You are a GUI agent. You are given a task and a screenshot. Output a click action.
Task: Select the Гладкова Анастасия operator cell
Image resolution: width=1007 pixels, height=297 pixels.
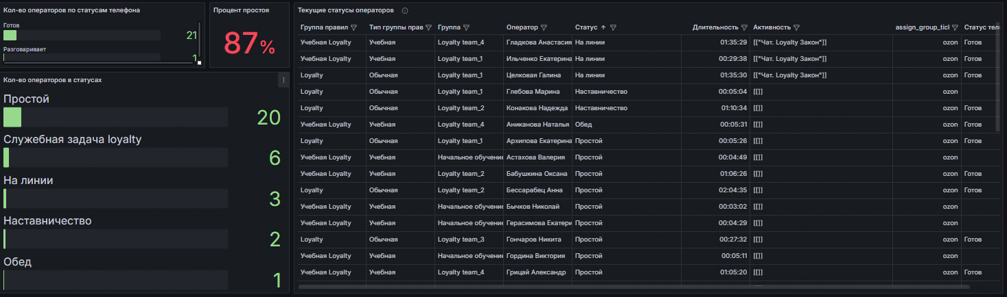(539, 42)
